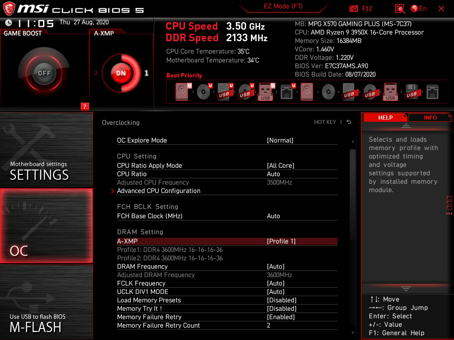Open the Memory Try It ! [Disabled] option
Viewport: 454px width, 340px height.
(227, 309)
